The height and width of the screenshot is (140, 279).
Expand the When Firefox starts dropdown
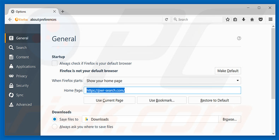click(162, 81)
